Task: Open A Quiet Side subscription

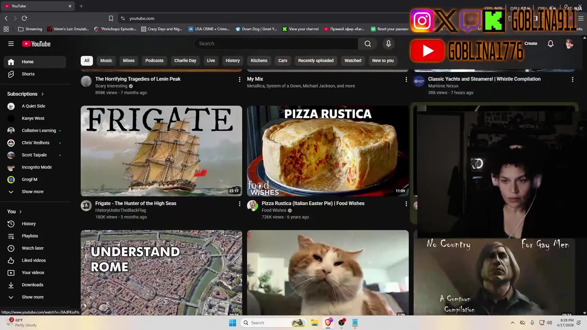Action: pos(35,106)
